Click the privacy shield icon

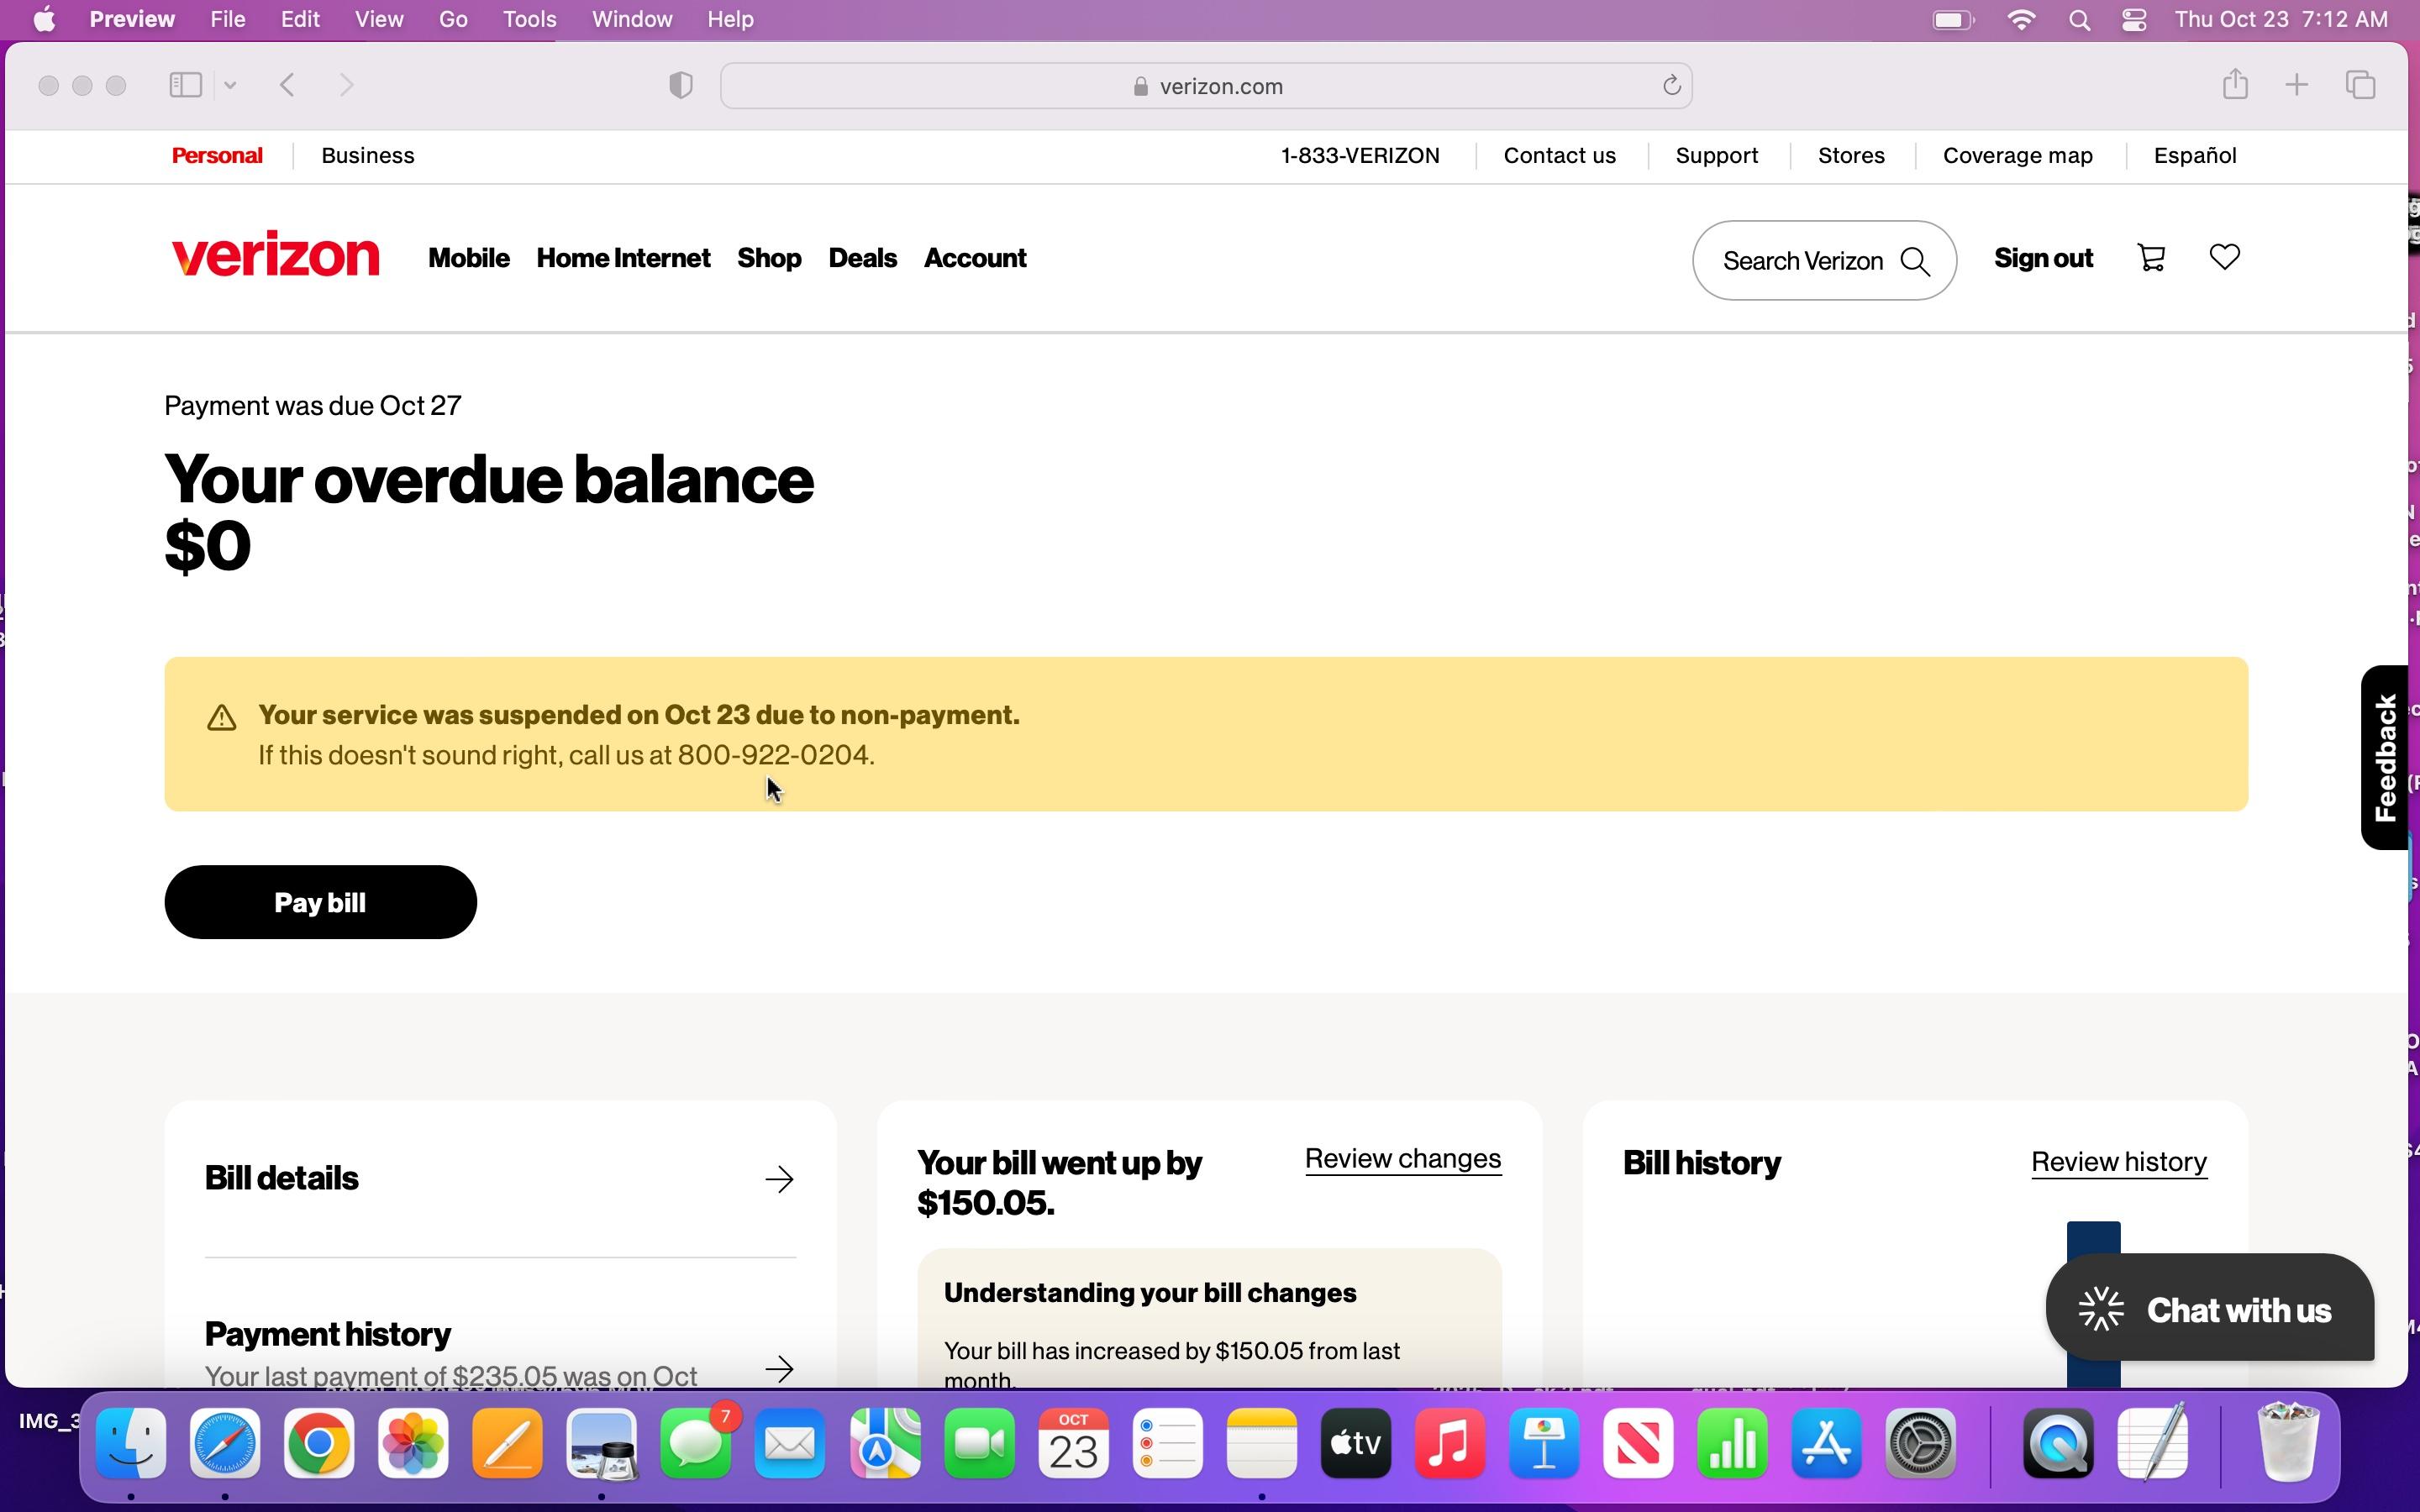pyautogui.click(x=680, y=85)
